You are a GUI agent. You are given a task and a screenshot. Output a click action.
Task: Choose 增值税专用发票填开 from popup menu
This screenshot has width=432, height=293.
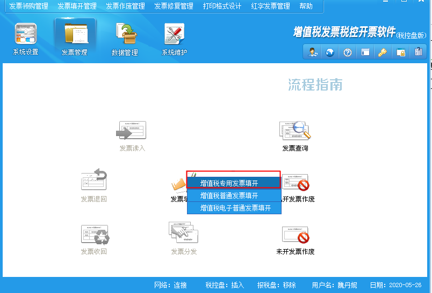click(x=234, y=183)
